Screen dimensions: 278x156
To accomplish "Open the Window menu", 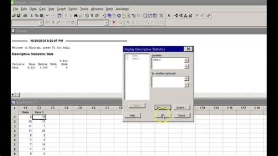I will pyautogui.click(x=97, y=9).
